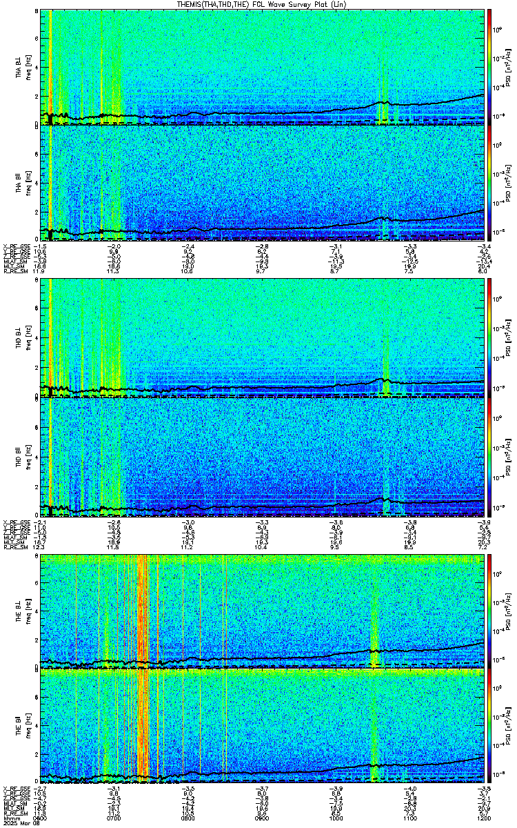Click the 'THD B||' vertical axis label
This screenshot has width=517, height=828.
[18, 456]
